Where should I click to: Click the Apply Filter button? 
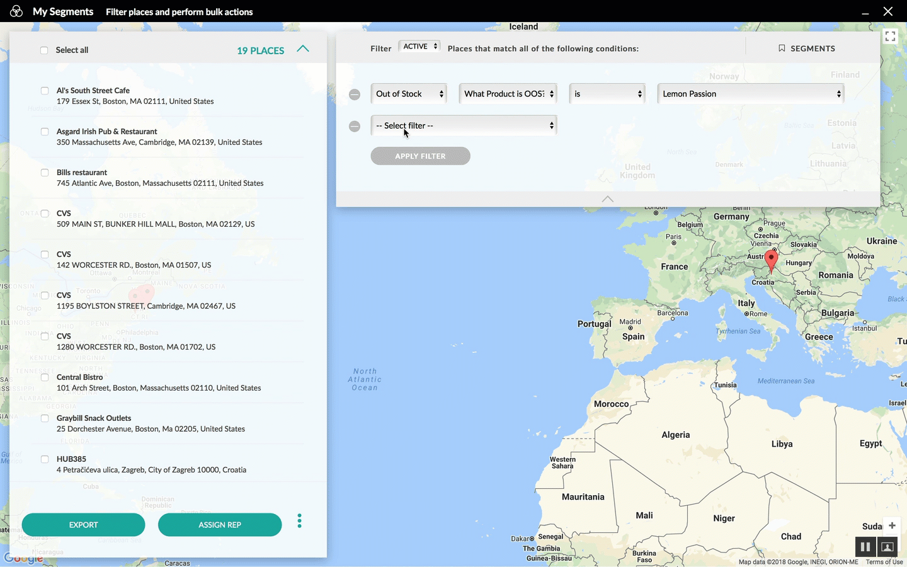[420, 156]
